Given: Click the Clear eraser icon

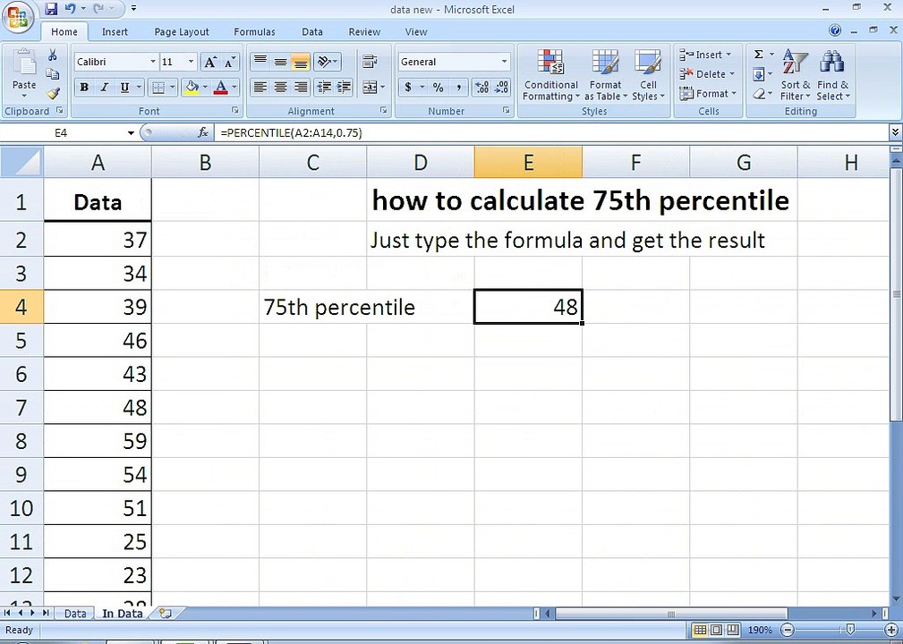Looking at the screenshot, I should (x=758, y=93).
